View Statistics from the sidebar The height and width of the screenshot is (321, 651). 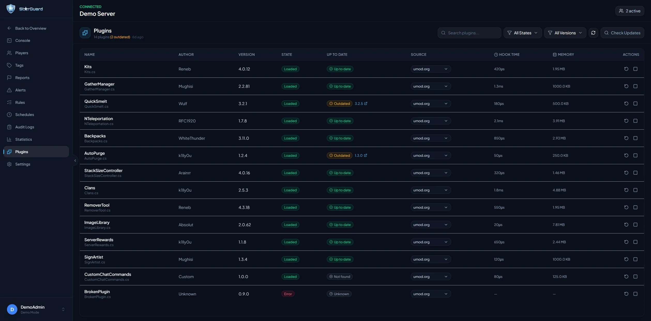23,139
